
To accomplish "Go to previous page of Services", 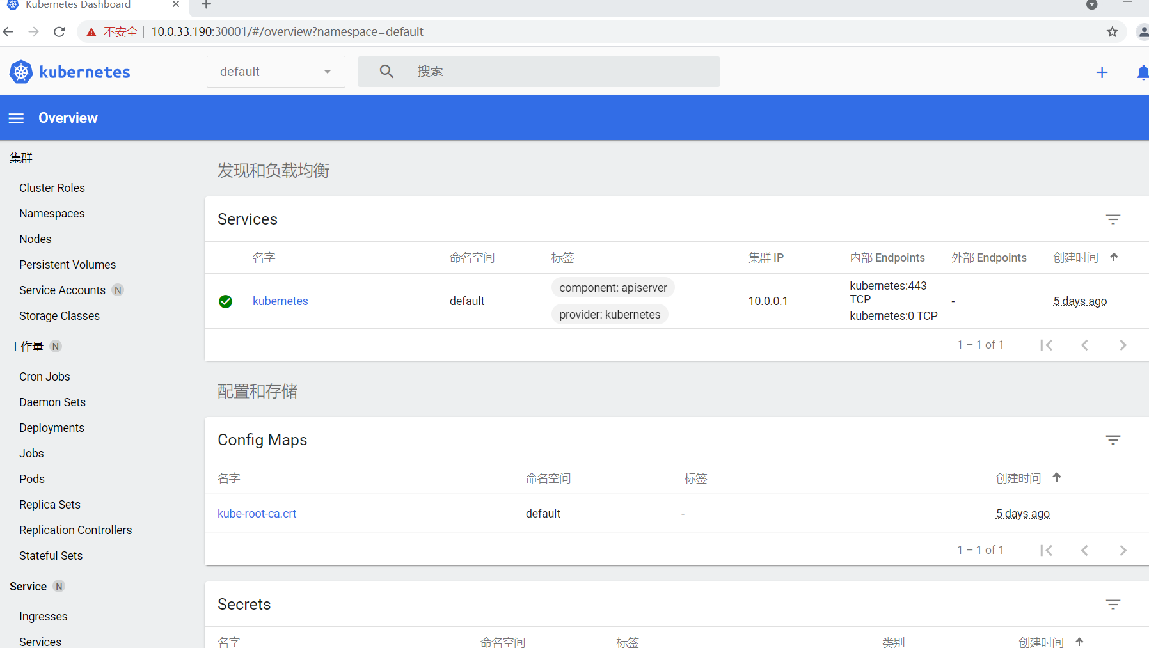I will coord(1085,345).
